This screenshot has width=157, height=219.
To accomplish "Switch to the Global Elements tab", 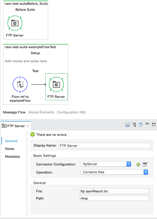I will tap(41, 112).
